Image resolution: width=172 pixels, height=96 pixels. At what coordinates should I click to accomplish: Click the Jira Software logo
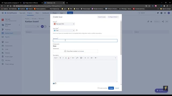click(11, 13)
